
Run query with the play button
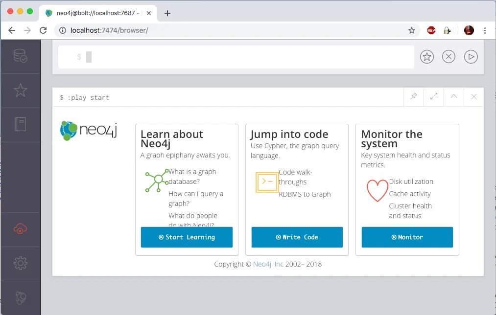471,57
